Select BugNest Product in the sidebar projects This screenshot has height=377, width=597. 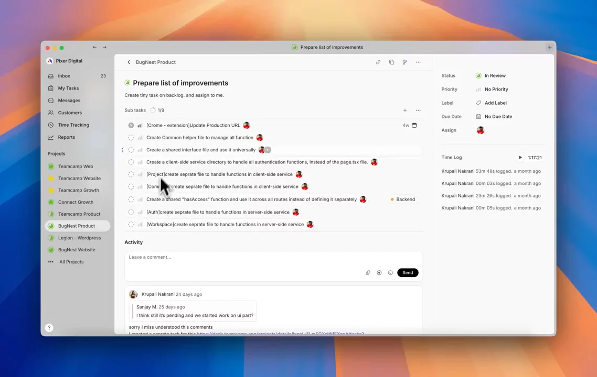pos(78,226)
